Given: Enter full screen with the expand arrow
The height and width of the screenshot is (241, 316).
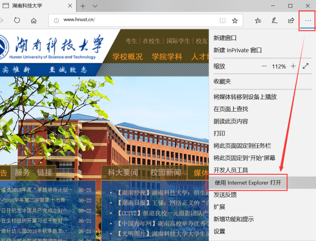Looking at the screenshot, I should (x=306, y=66).
